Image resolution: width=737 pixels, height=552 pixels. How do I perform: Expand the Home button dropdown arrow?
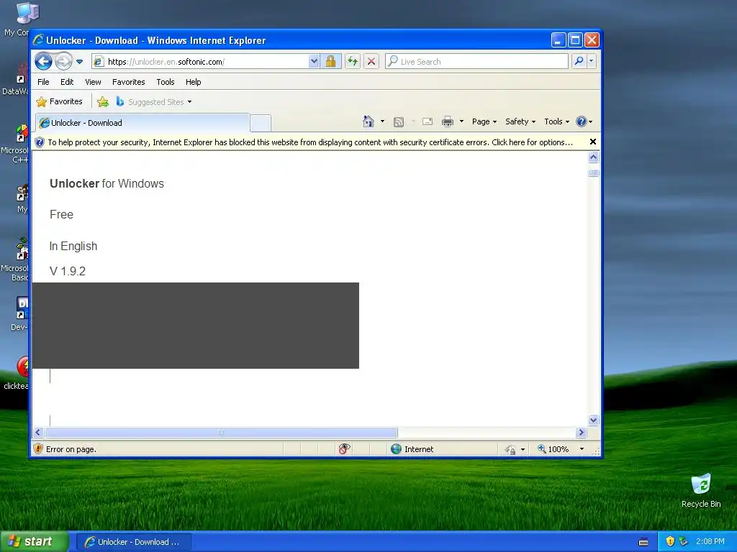click(x=382, y=121)
